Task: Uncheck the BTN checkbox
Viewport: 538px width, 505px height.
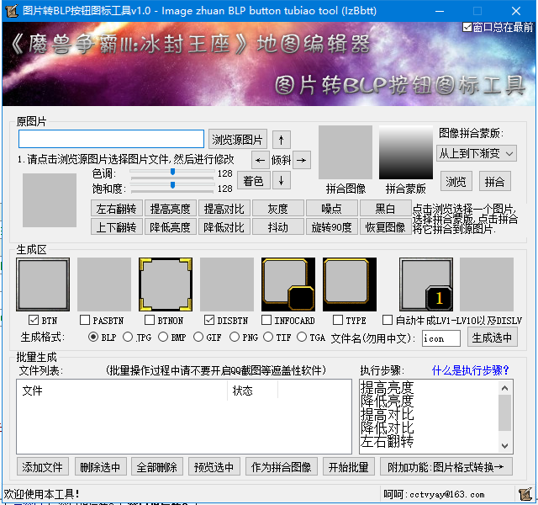Action: pos(34,320)
